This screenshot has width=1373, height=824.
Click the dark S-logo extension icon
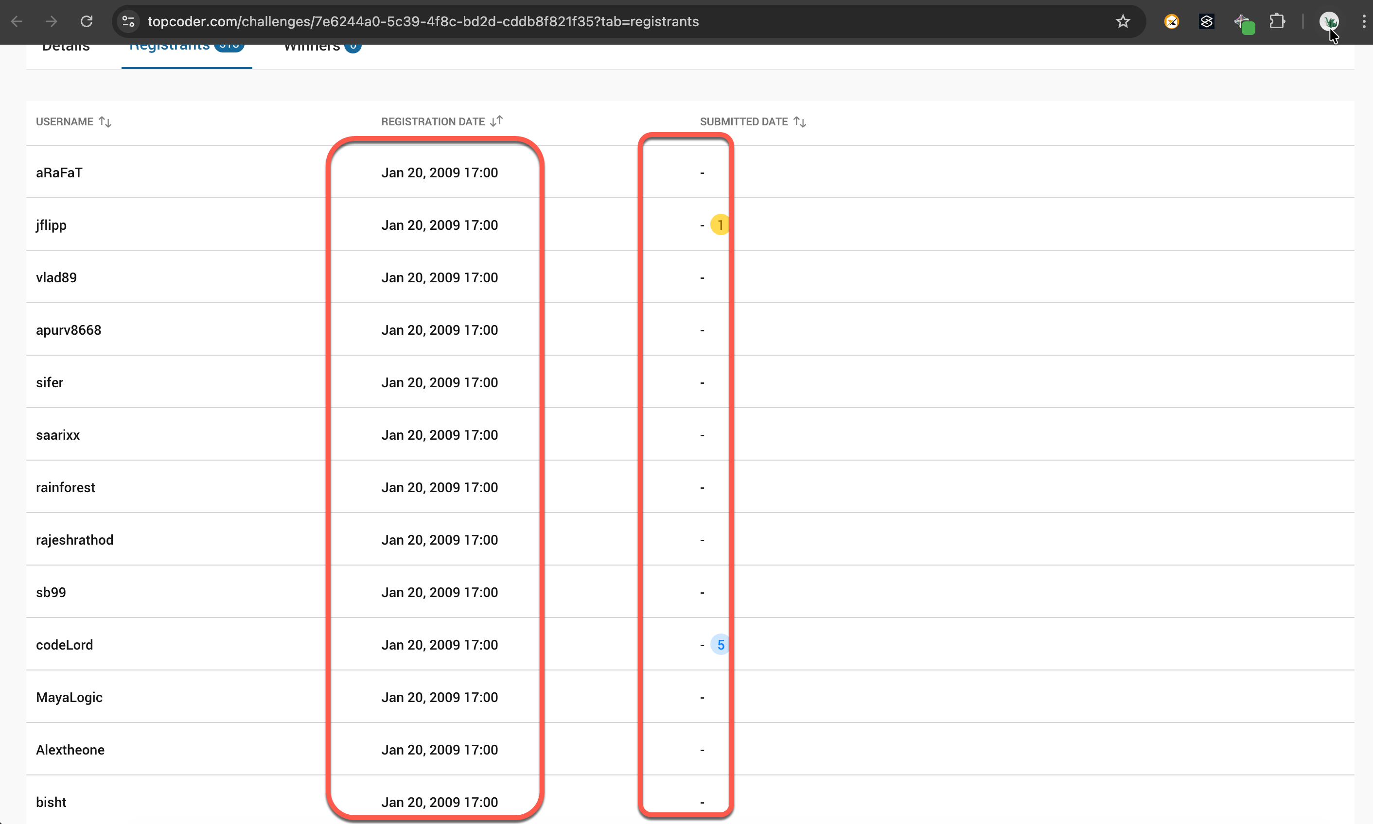click(x=1206, y=22)
